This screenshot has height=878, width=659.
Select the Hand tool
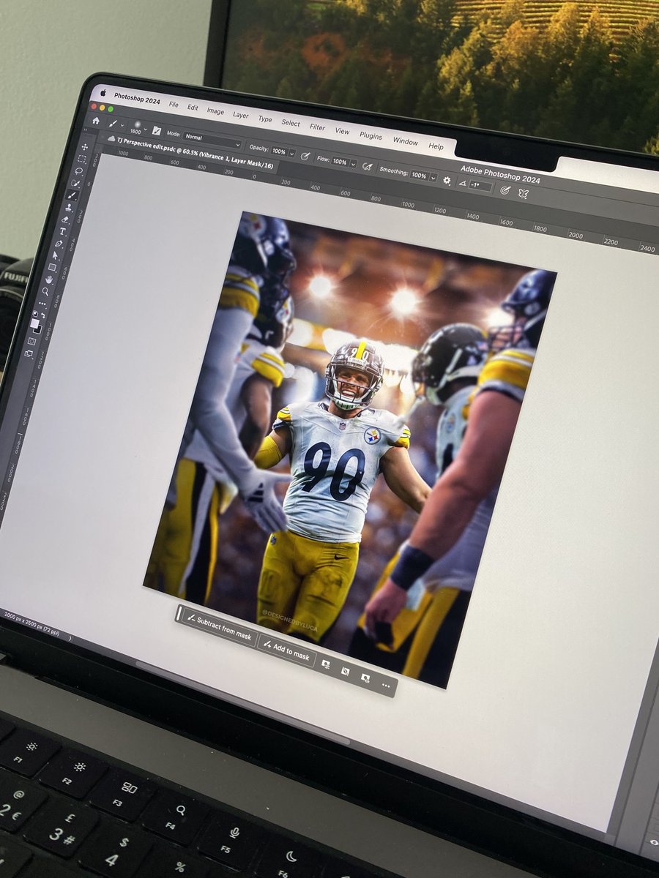pyautogui.click(x=49, y=279)
